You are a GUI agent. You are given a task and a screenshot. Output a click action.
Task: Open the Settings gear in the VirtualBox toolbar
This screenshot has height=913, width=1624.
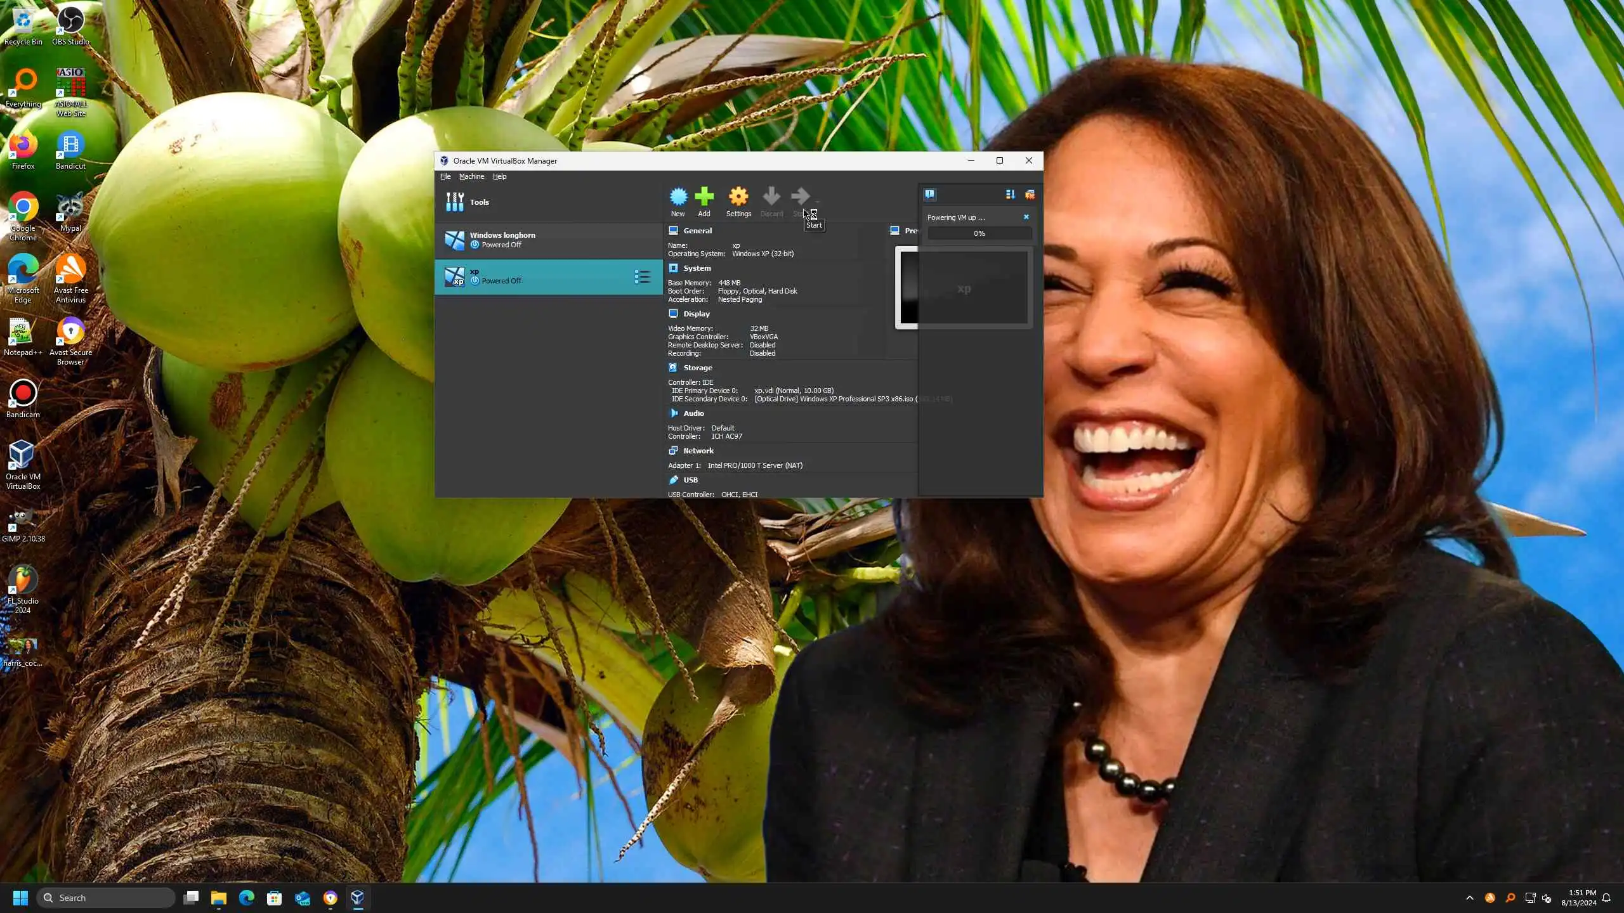click(x=738, y=197)
